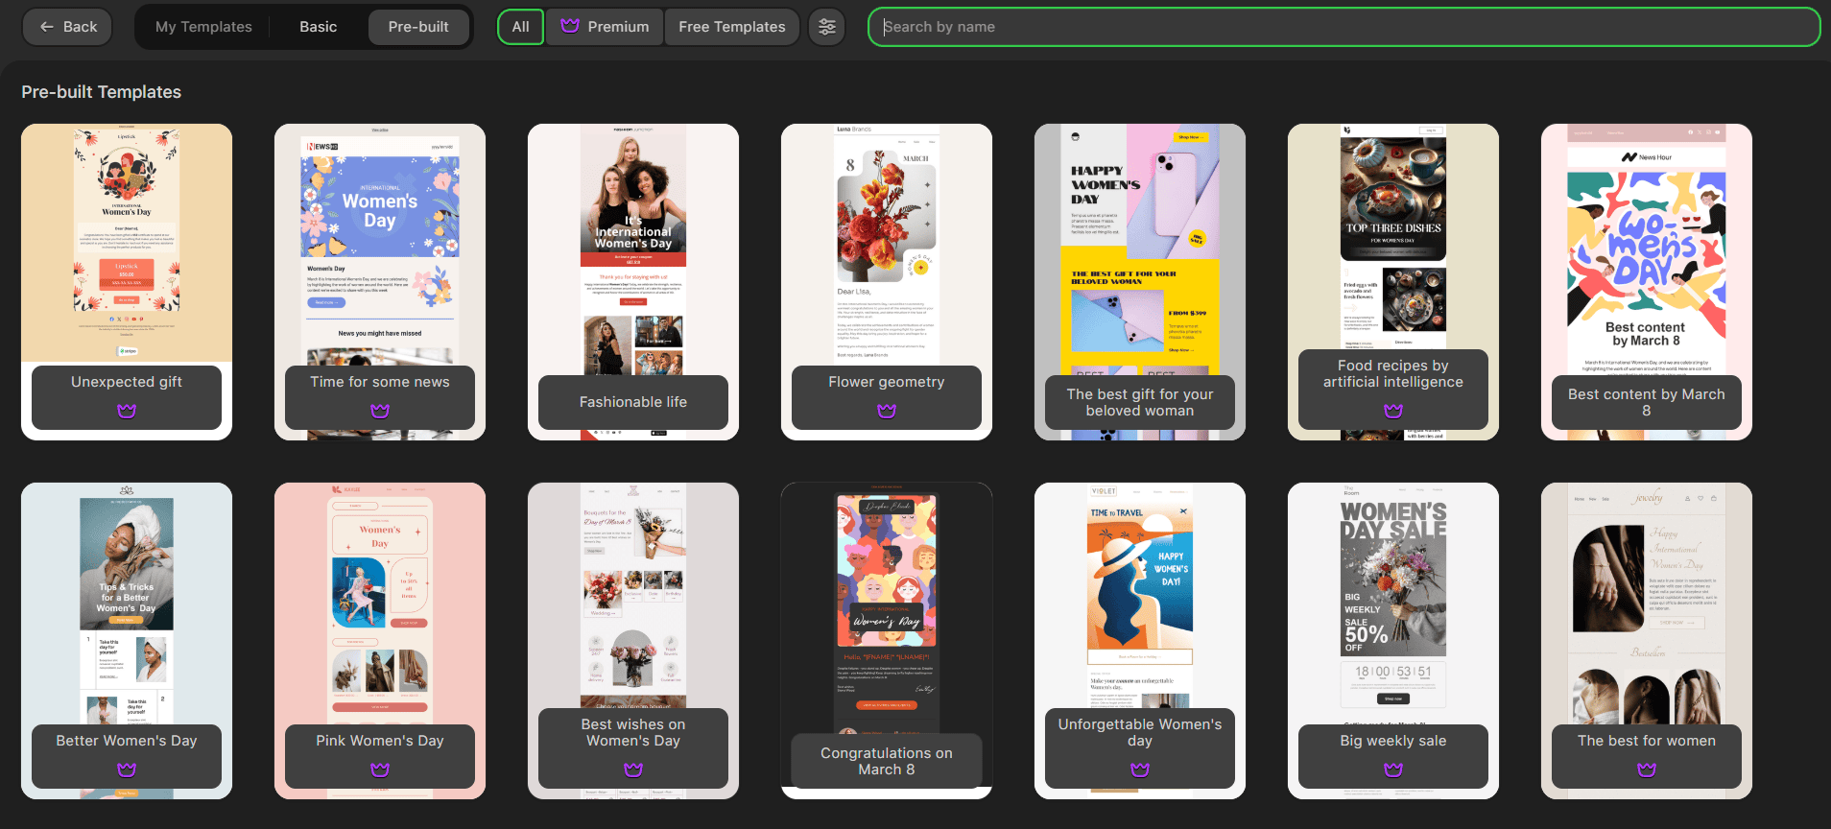This screenshot has height=829, width=1831.
Task: Click crown icon under Time for some news
Action: (x=380, y=411)
